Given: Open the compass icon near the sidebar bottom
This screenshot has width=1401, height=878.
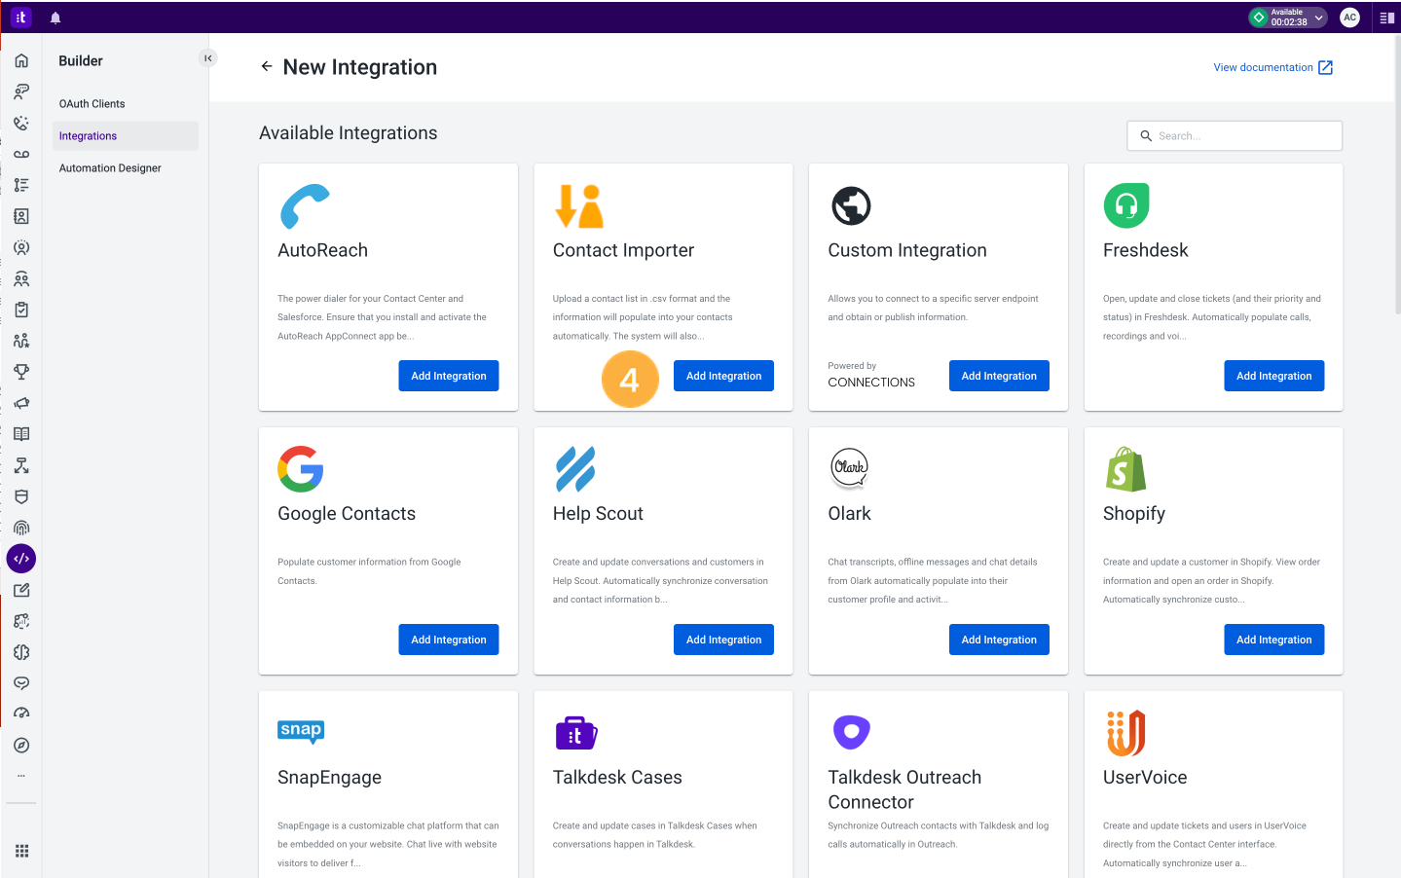Looking at the screenshot, I should point(20,745).
